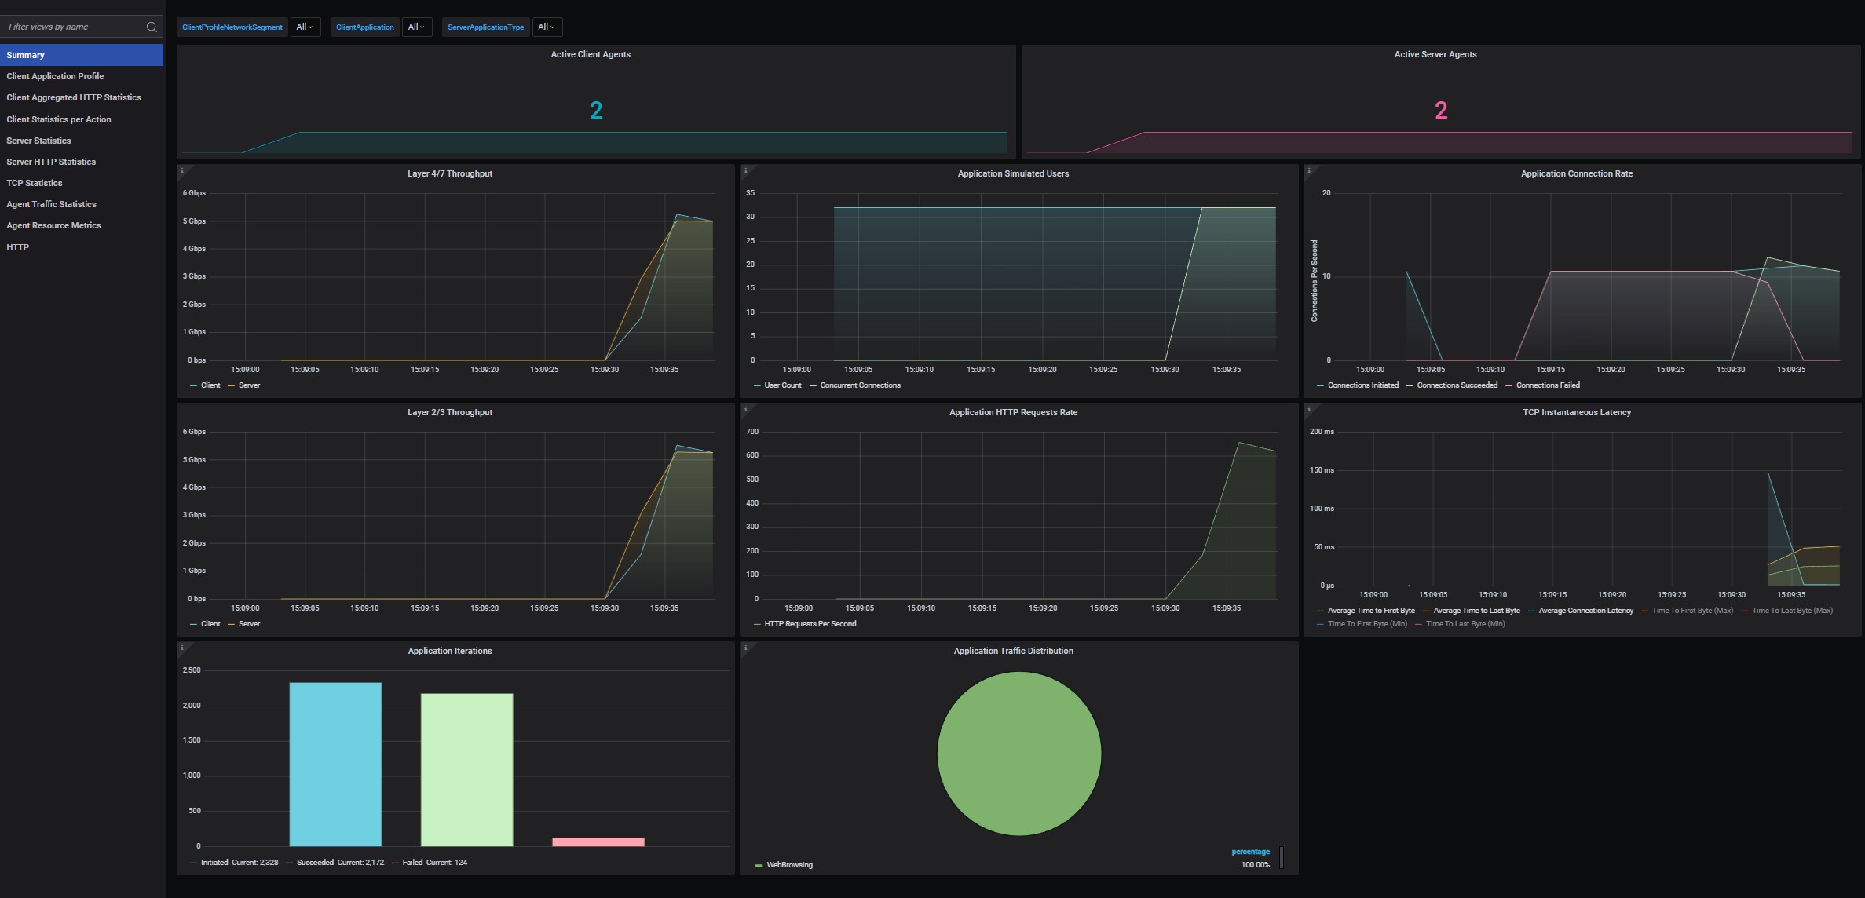Open ClientProfileNetworkSegment All dropdown
Screen dimensions: 1865x898
305,27
